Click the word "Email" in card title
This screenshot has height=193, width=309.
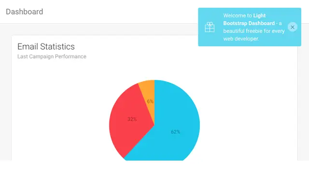pyautogui.click(x=28, y=47)
